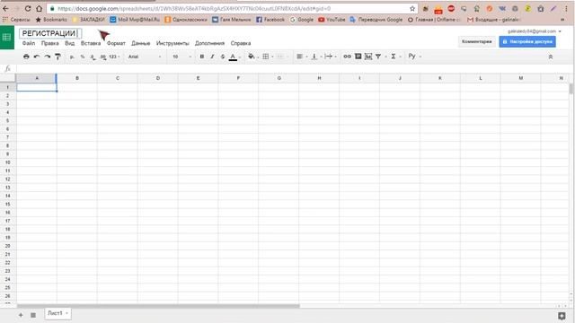
Task: Click the РЕГИСТРАЦИИ title field
Action: click(50, 33)
